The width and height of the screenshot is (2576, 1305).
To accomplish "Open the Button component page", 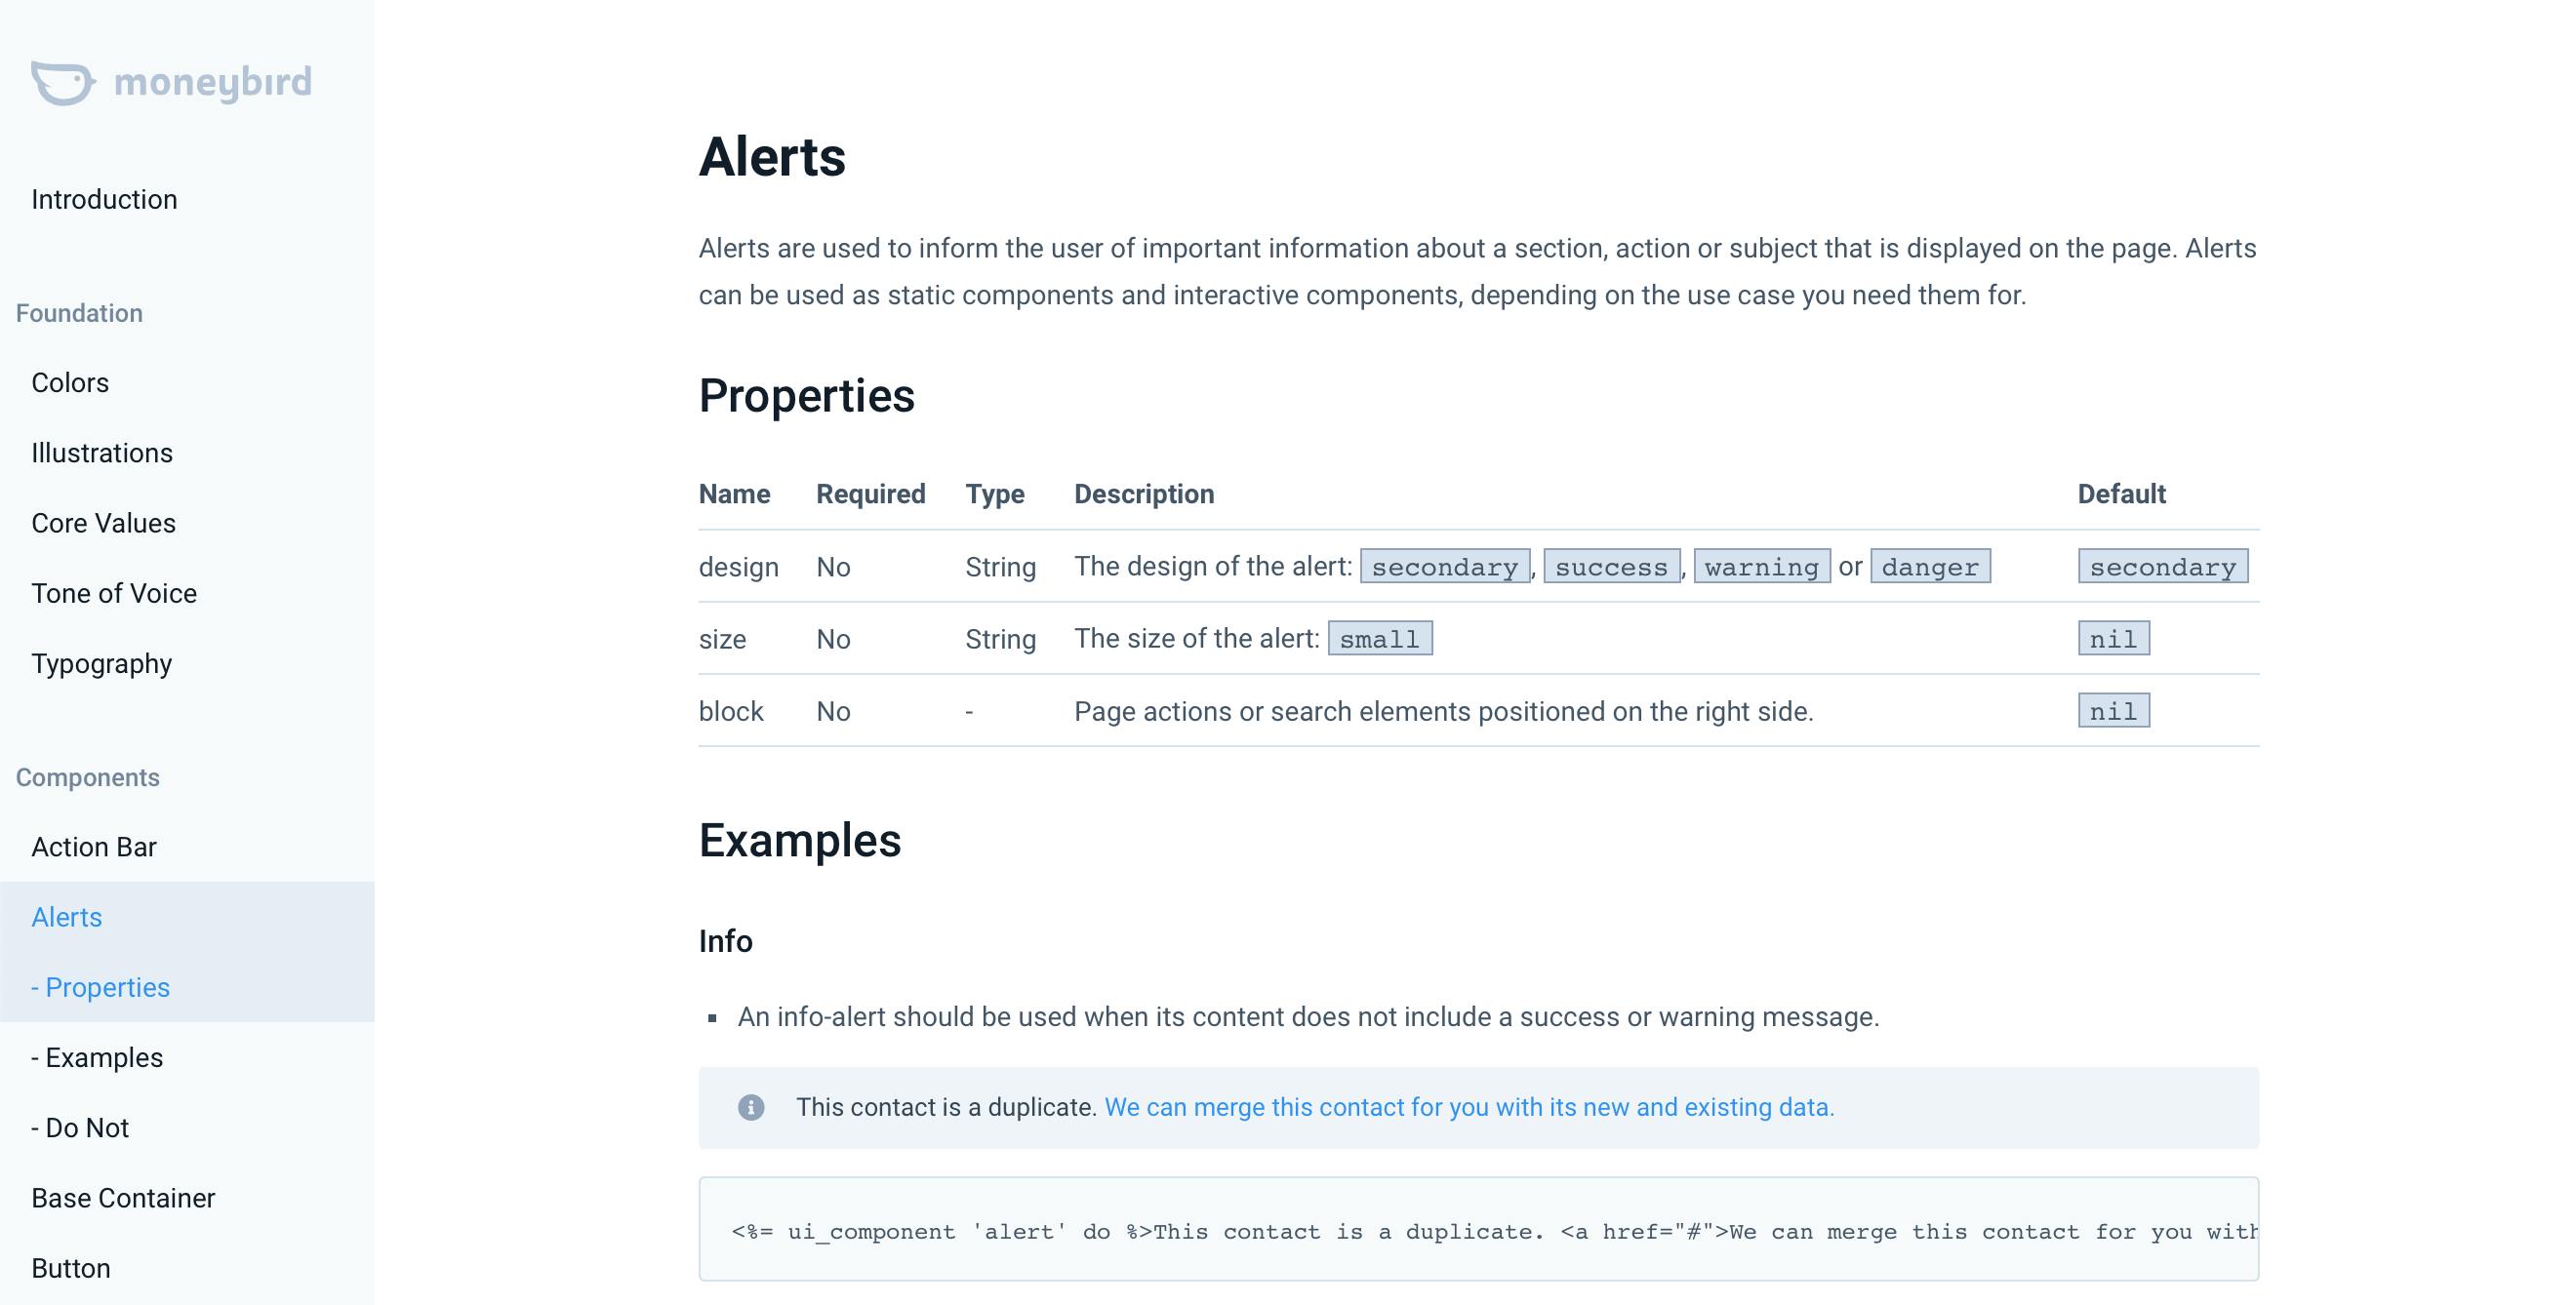I will coord(71,1267).
